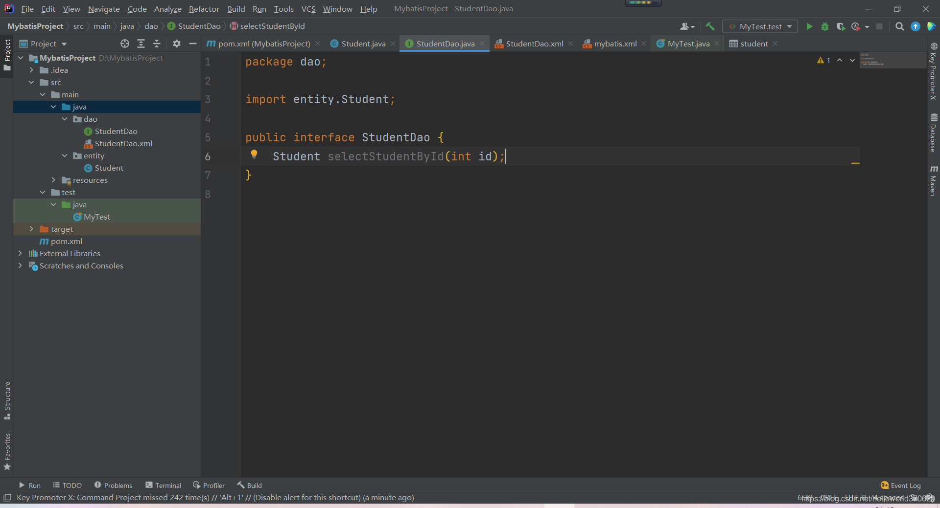Open profiler run options dropdown arrow

click(x=867, y=27)
